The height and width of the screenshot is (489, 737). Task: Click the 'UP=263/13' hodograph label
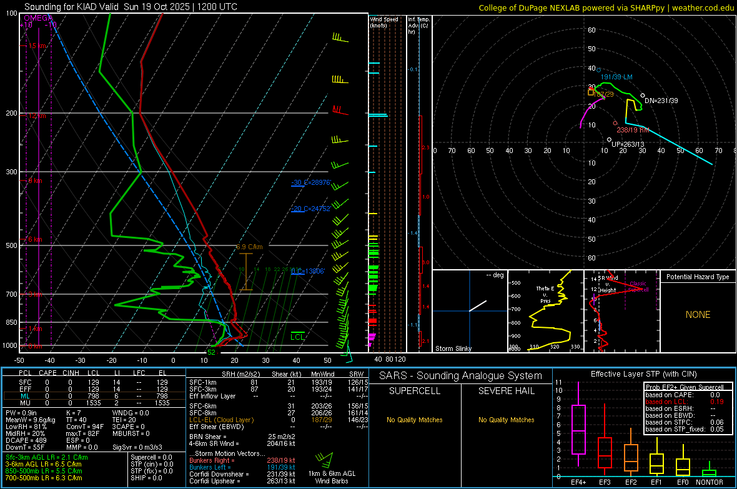coord(628,144)
